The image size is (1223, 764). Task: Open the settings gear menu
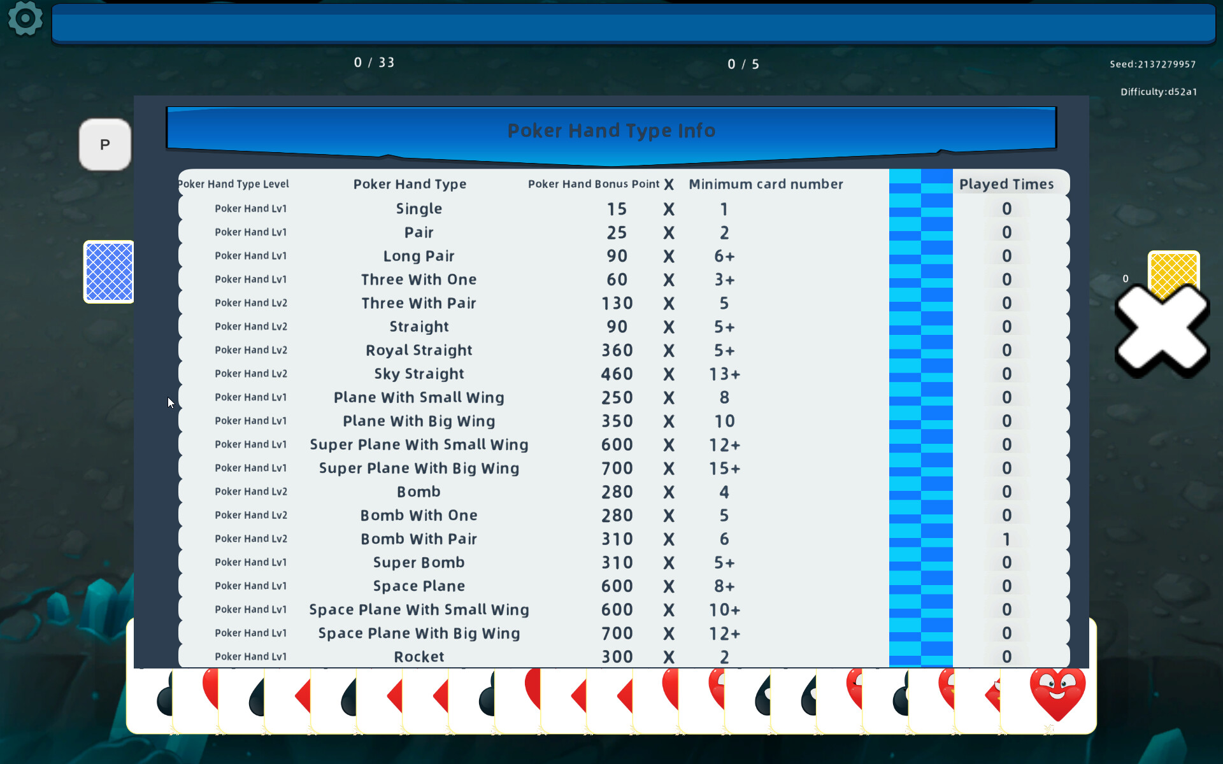(x=24, y=19)
